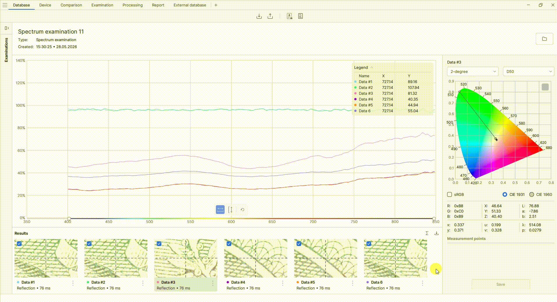This screenshot has height=302, width=557.
Task: Add a new tab with plus icon
Action: 216,5
